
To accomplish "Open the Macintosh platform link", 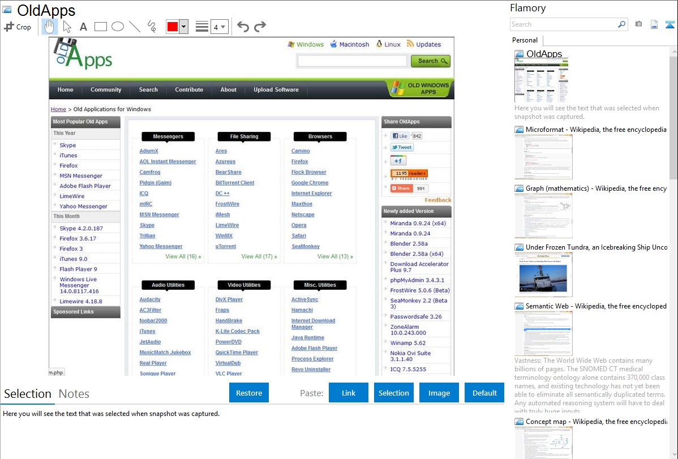I will point(350,44).
